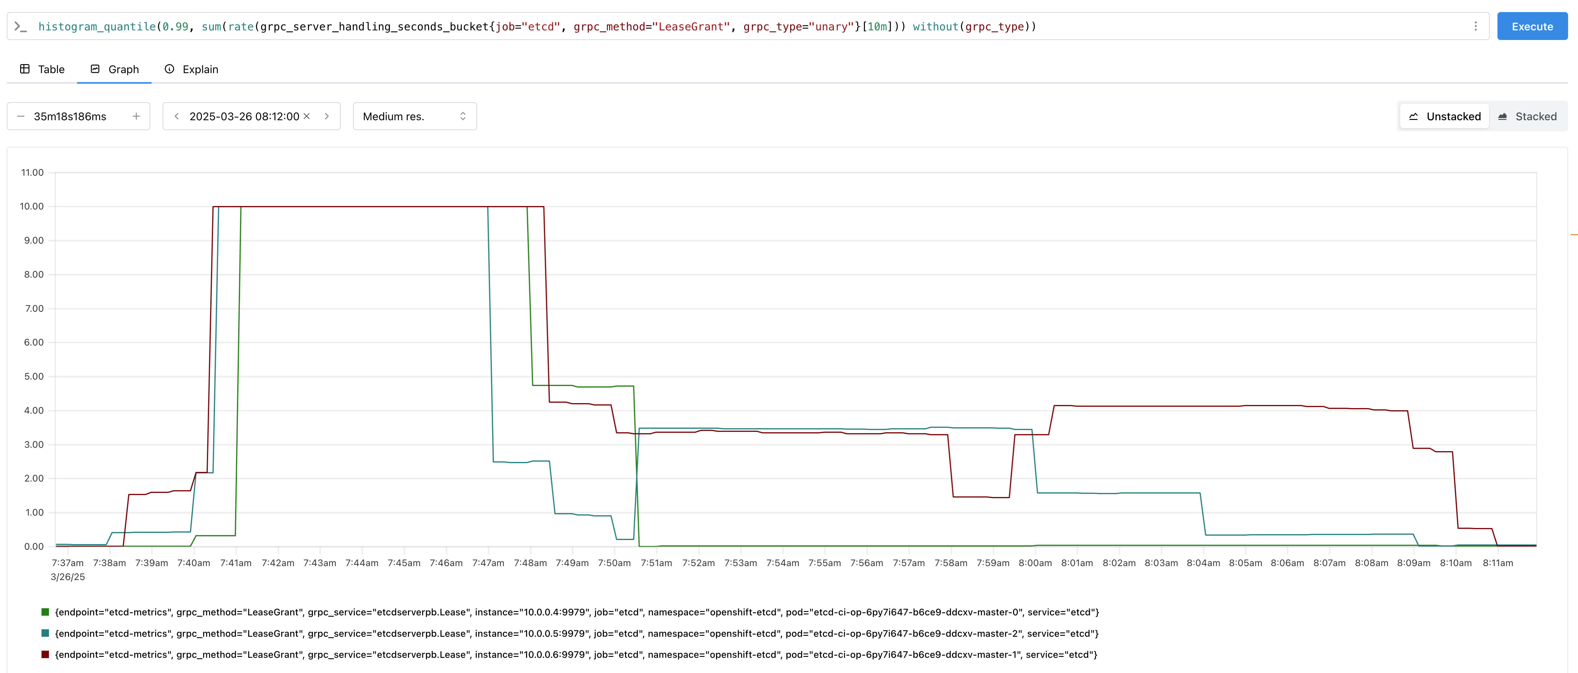Screen dimensions: 1578x673
Task: Click master-1 legend entry text
Action: pos(576,655)
